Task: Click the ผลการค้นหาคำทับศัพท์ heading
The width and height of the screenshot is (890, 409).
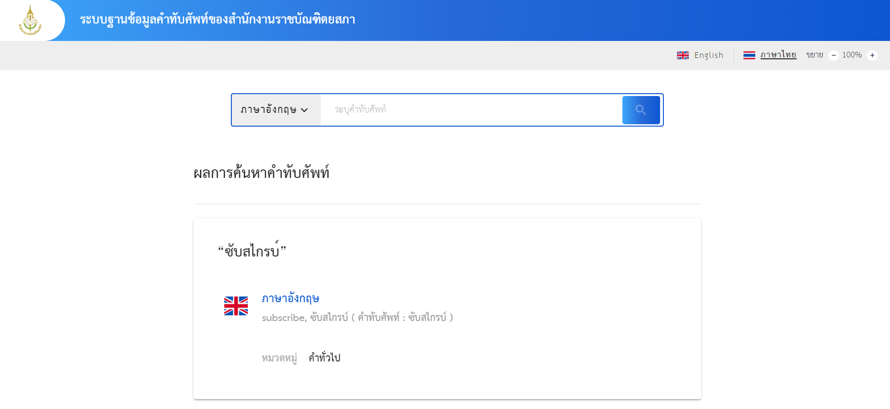Action: (261, 173)
